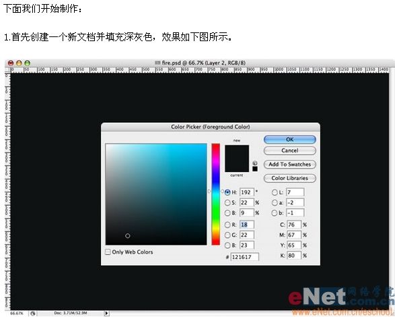
Task: Select the RGB blue B radio button
Action: pyautogui.click(x=227, y=245)
